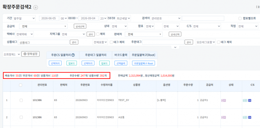Open the 공급처 전체 dropdown
The height and width of the screenshot is (128, 260).
[x=43, y=26]
